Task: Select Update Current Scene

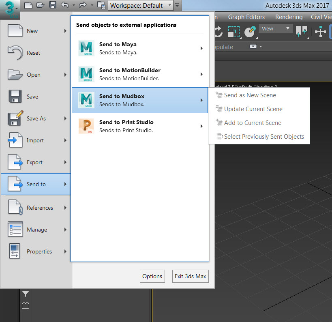Action: (259, 109)
